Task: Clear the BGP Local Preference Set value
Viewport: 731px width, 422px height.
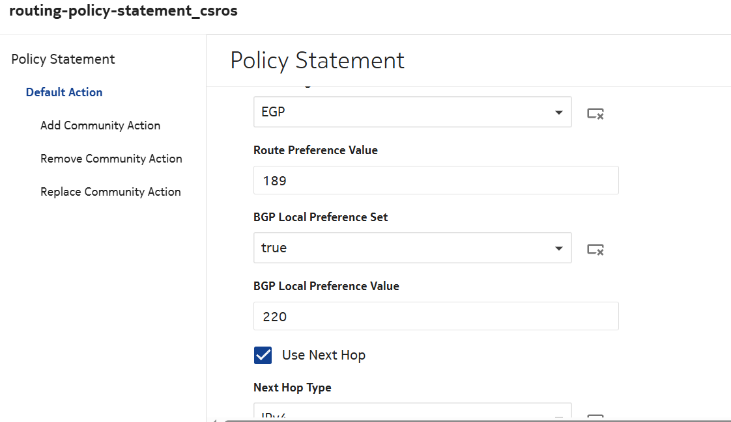Action: tap(595, 249)
